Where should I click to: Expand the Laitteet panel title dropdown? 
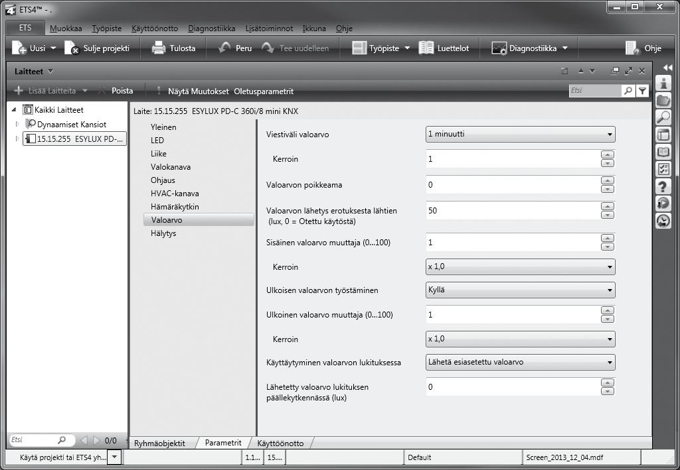click(x=50, y=72)
